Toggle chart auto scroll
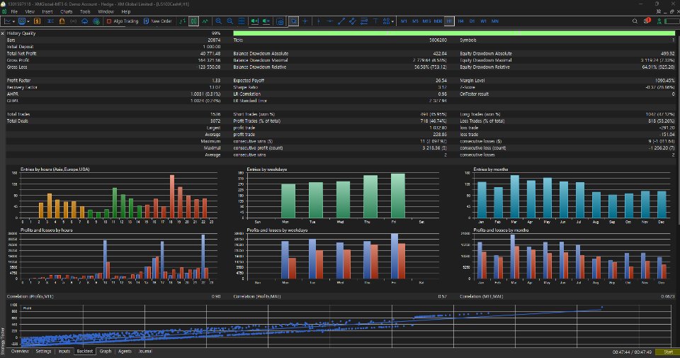 (254, 21)
